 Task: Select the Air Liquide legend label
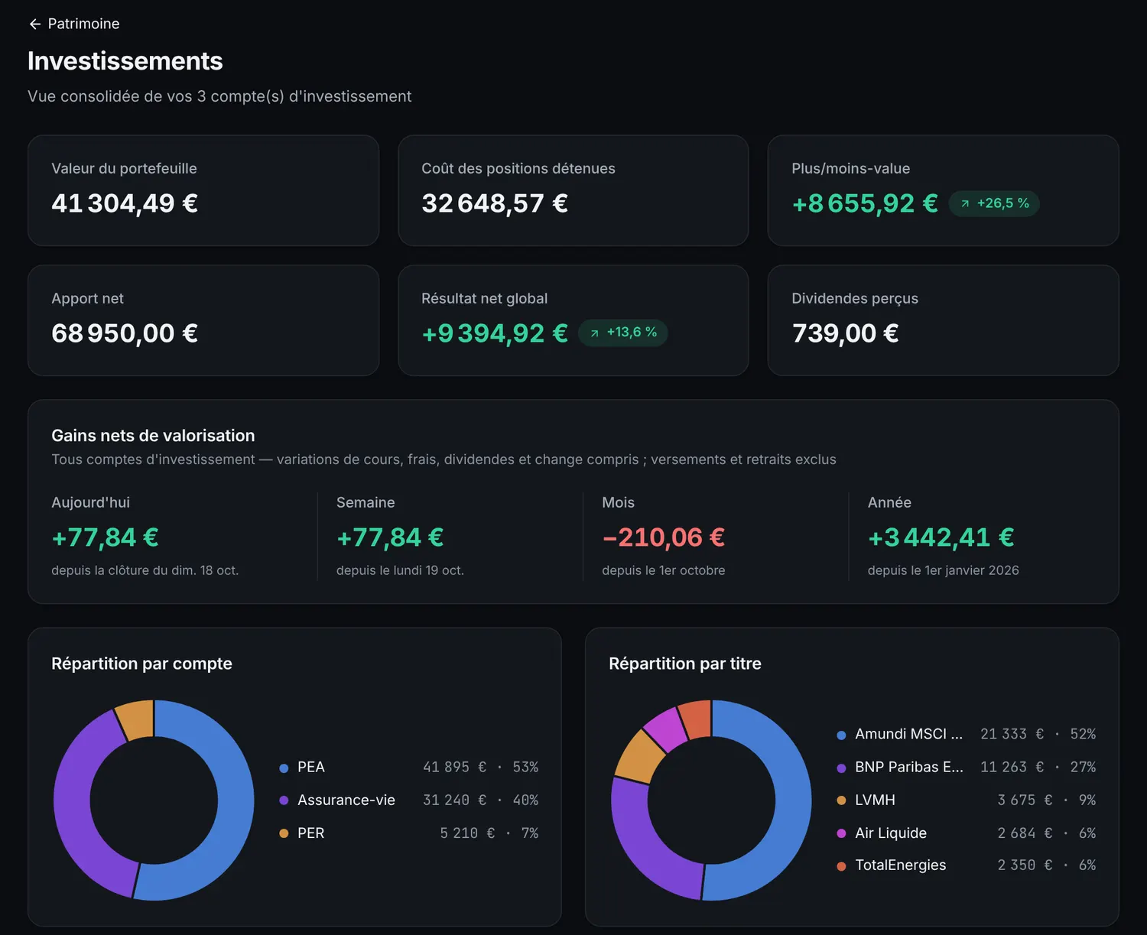(x=891, y=833)
